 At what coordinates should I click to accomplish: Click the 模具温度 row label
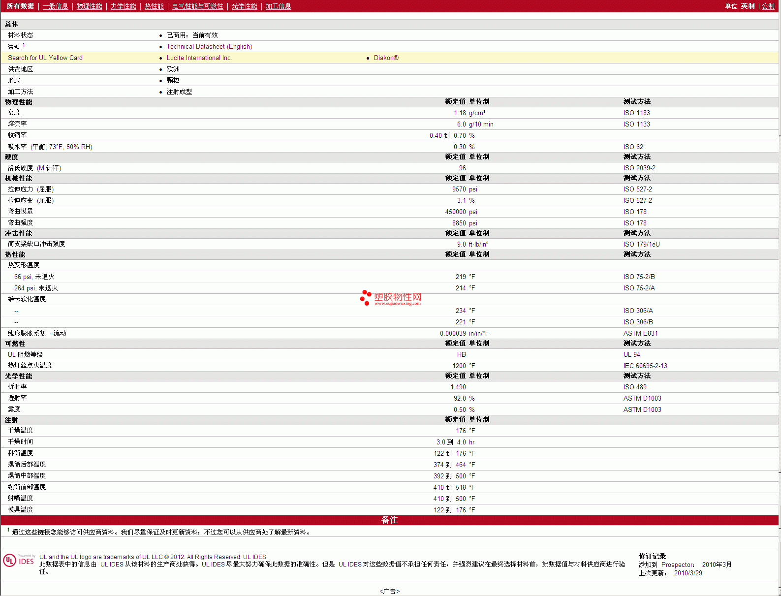pyautogui.click(x=20, y=510)
